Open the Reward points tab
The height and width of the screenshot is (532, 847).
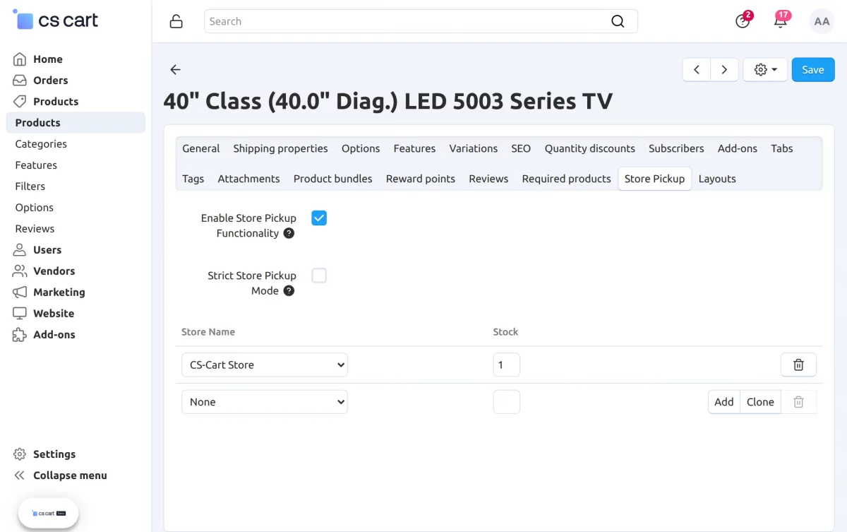click(x=421, y=179)
